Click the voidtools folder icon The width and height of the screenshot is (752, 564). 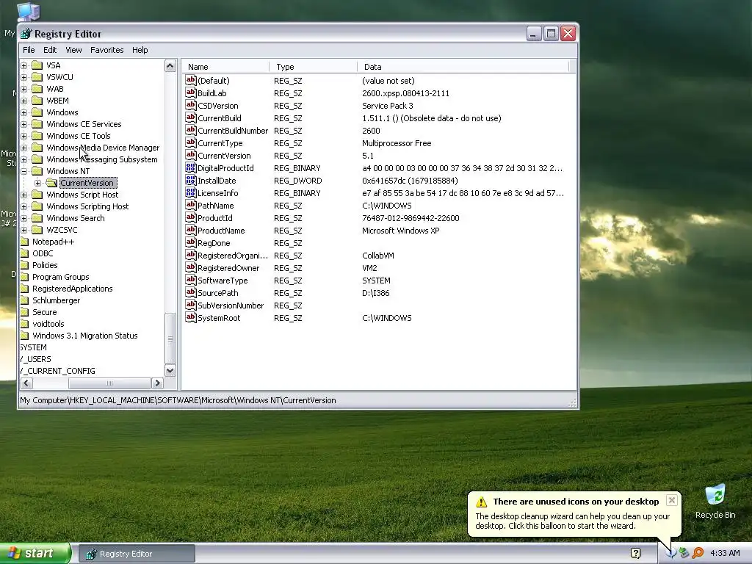(24, 324)
